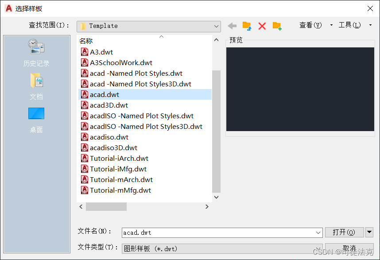
Task: Go up one folder level icon
Action: coord(247,26)
